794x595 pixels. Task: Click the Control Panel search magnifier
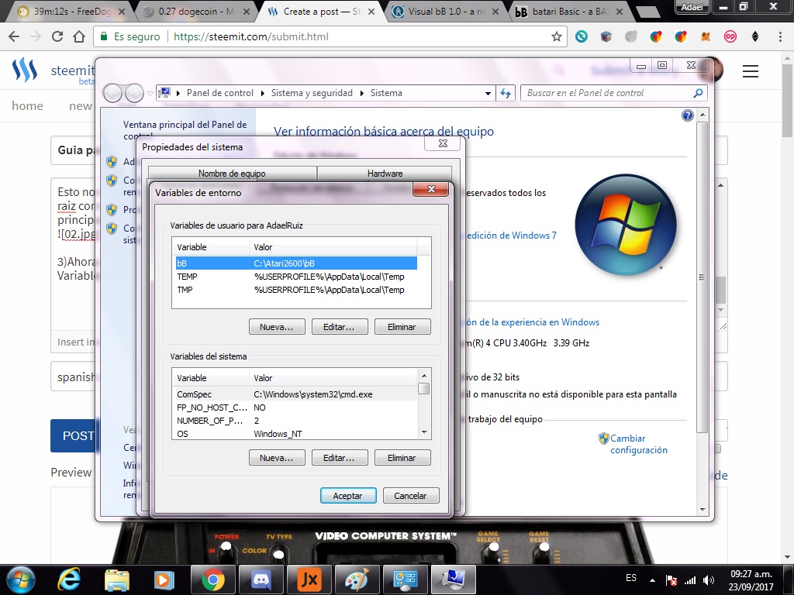point(698,93)
